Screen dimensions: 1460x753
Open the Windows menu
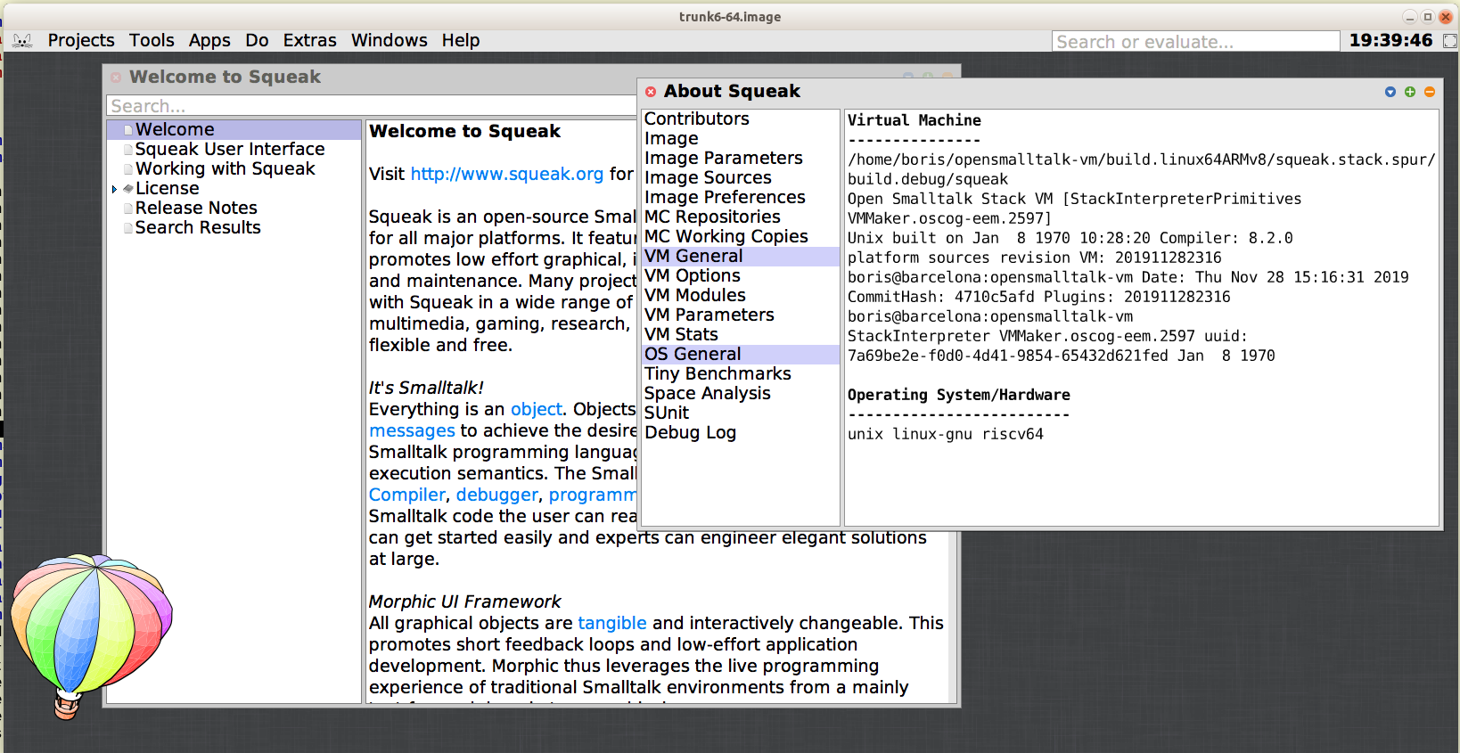[x=389, y=40]
